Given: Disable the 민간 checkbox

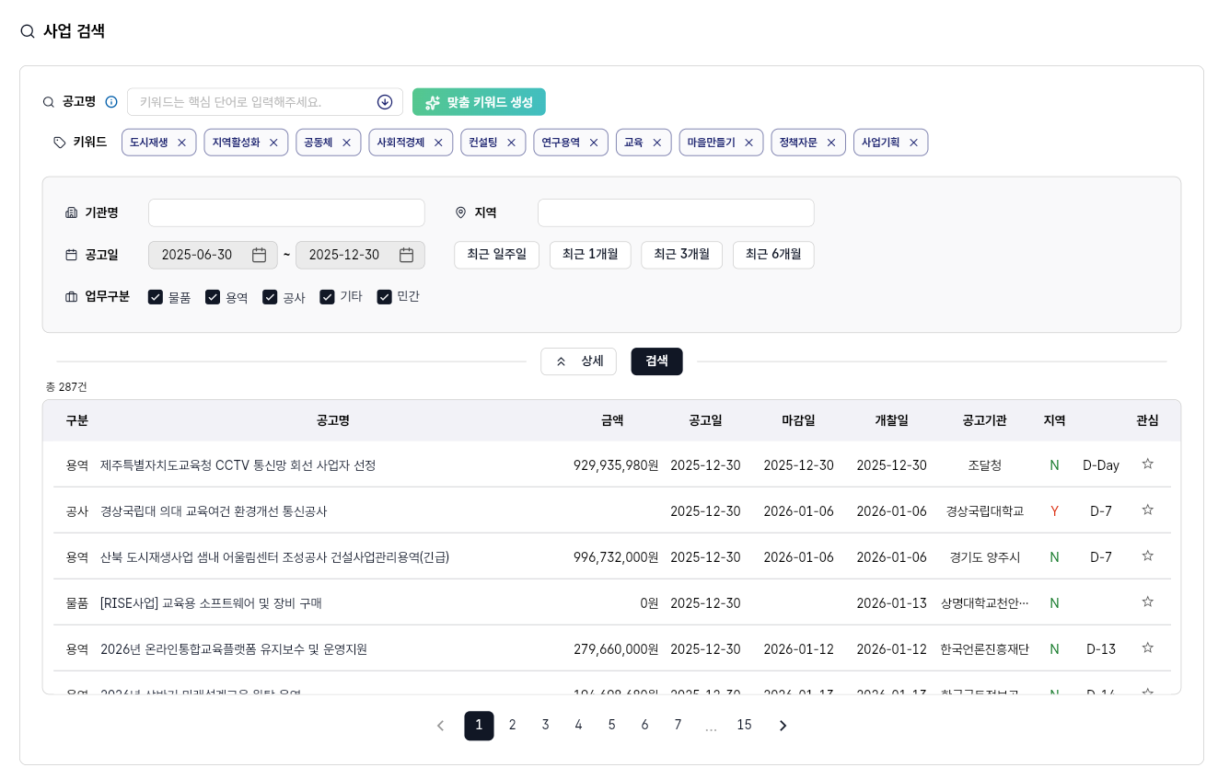Looking at the screenshot, I should (384, 296).
